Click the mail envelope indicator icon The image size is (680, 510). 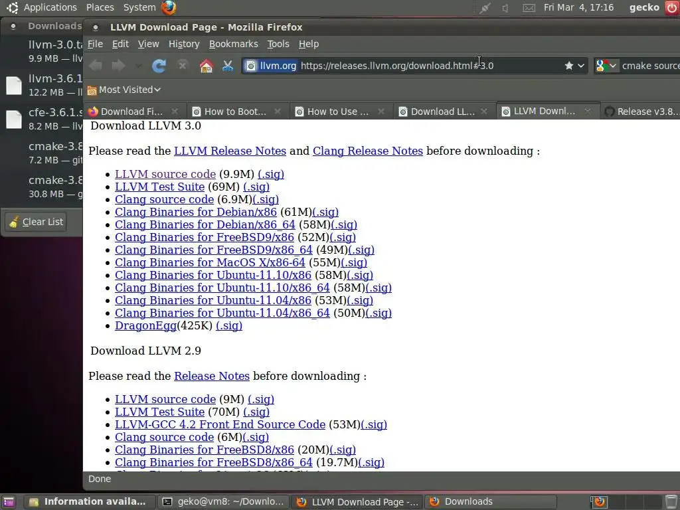coord(529,8)
